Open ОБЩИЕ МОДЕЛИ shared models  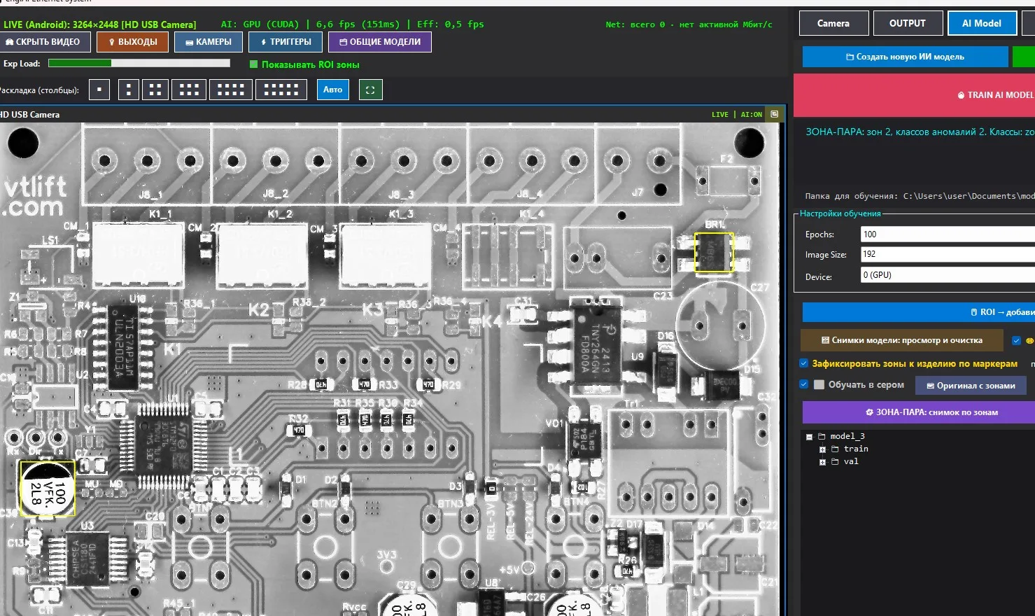pyautogui.click(x=379, y=42)
